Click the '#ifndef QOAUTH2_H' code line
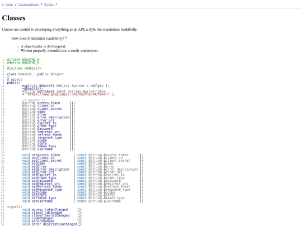 pyautogui.click(x=23, y=60)
